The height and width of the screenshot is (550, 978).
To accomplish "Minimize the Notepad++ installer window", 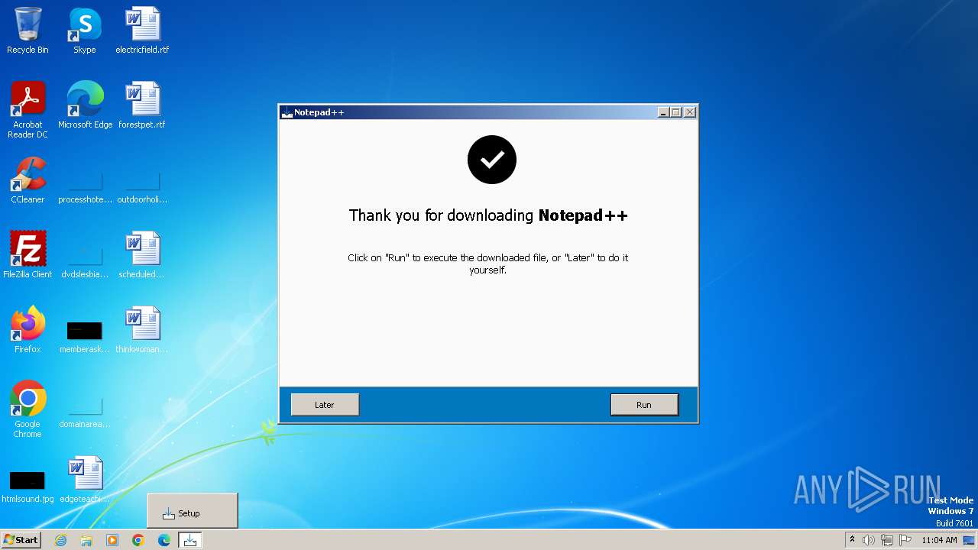I will (x=663, y=112).
